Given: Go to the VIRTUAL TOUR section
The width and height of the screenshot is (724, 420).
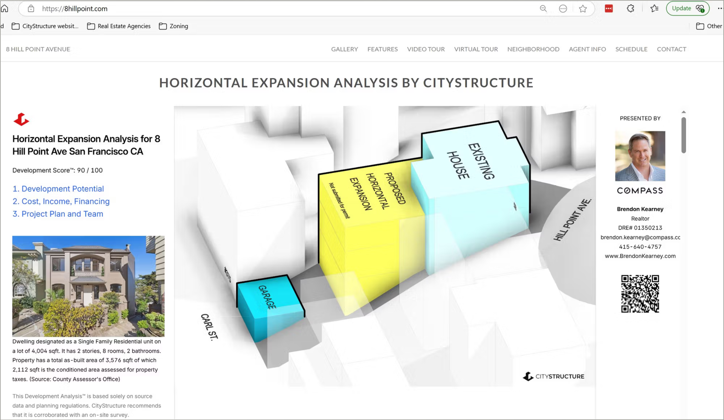Looking at the screenshot, I should pos(476,49).
